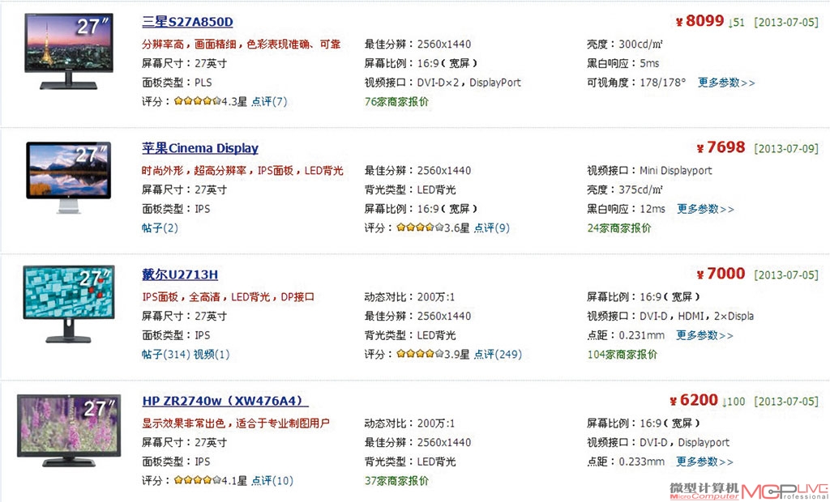Expand 更多参数 for the Dell U2713H
This screenshot has width=830, height=502.
tap(704, 335)
